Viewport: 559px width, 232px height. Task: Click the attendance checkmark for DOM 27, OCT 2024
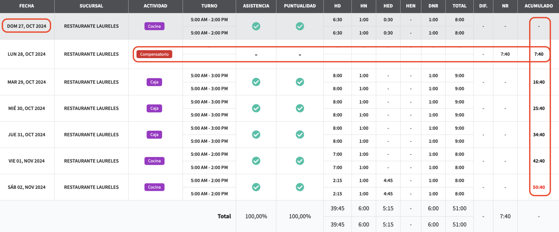(256, 26)
